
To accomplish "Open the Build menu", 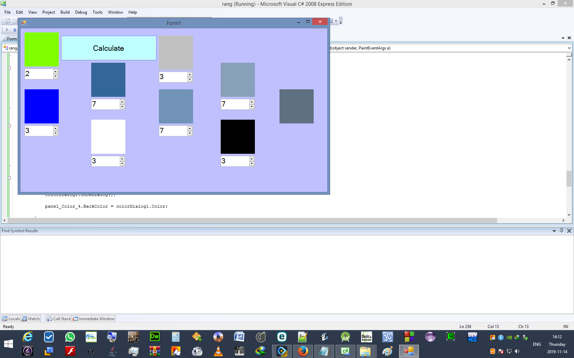I will pos(65,12).
